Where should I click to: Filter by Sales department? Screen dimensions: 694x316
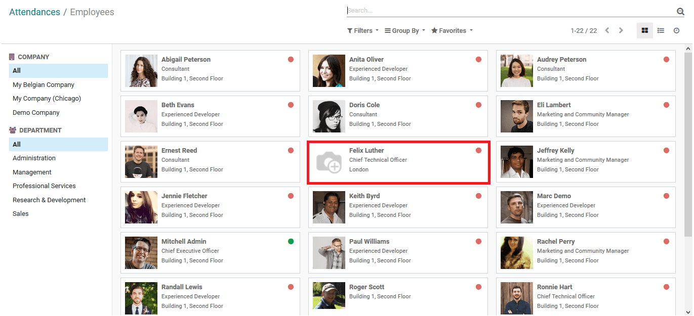21,214
